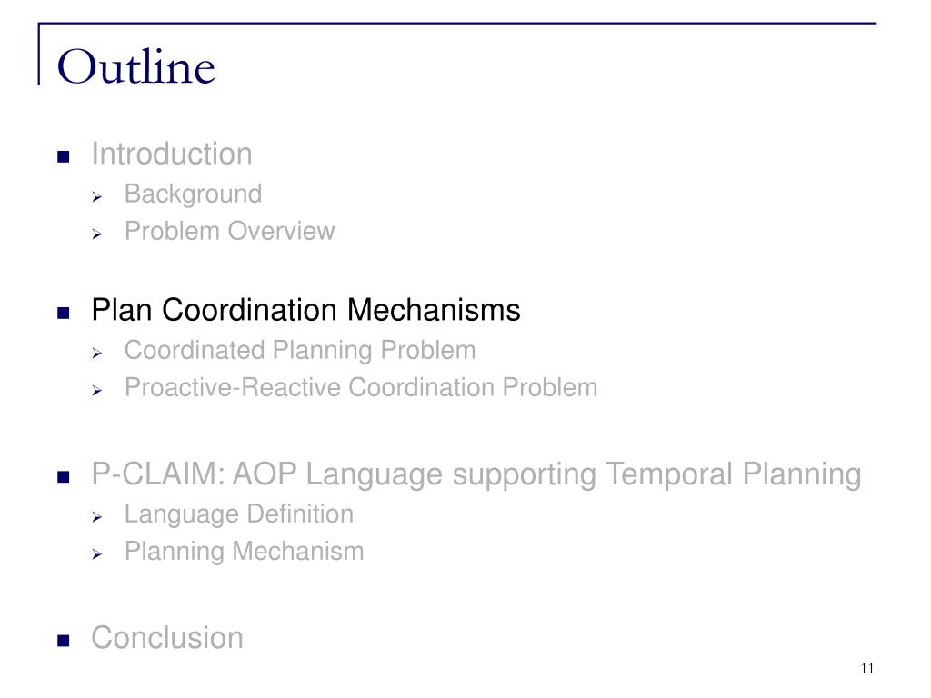Click the square bullet beside Conclusion
931x698 pixels.
pyautogui.click(x=63, y=640)
